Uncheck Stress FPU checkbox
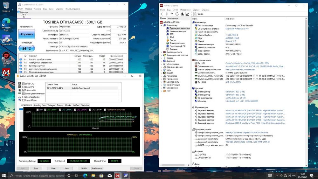 click(x=23, y=87)
